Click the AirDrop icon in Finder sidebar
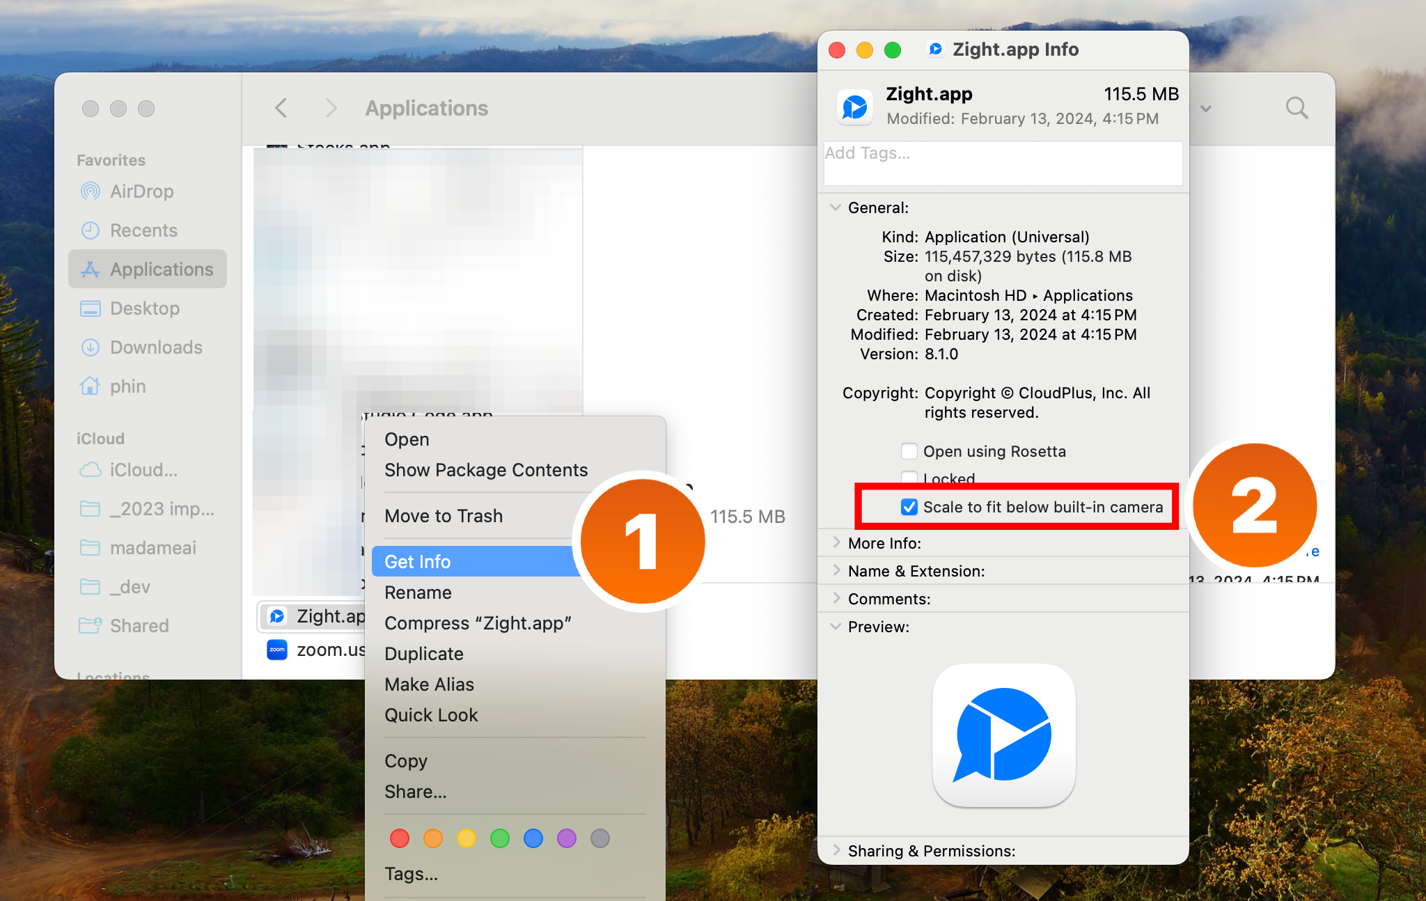This screenshot has height=901, width=1426. (x=91, y=191)
